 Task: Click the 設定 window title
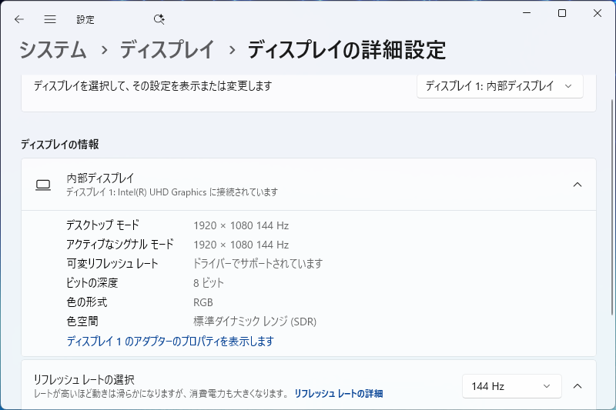point(85,20)
